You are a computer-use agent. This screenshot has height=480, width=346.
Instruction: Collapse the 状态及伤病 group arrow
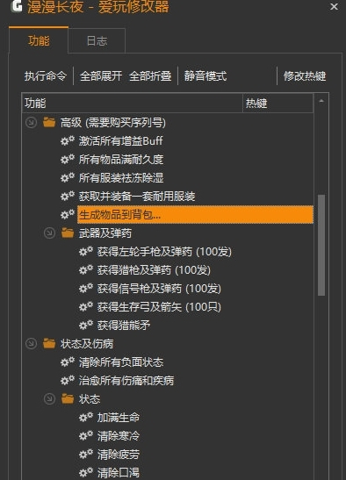click(31, 343)
